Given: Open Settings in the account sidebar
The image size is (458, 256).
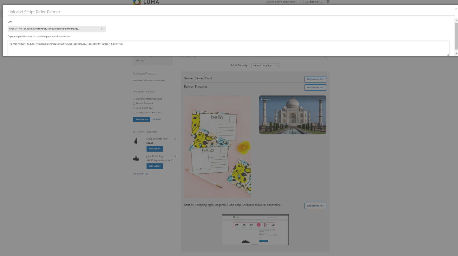Looking at the screenshot, I should pyautogui.click(x=140, y=60).
